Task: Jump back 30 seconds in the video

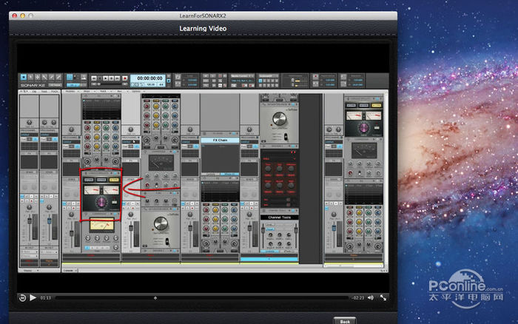Action: [x=22, y=298]
